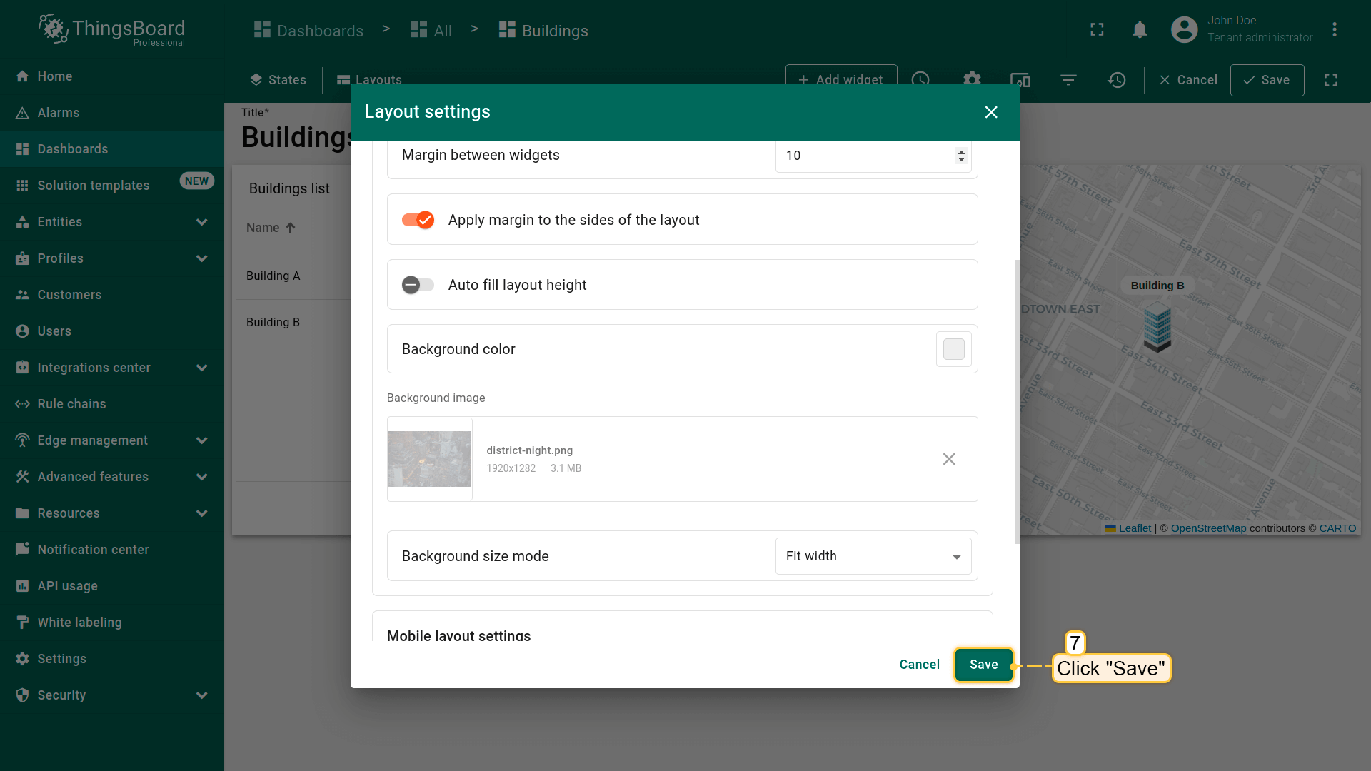Open the Background color swatch

(x=953, y=349)
